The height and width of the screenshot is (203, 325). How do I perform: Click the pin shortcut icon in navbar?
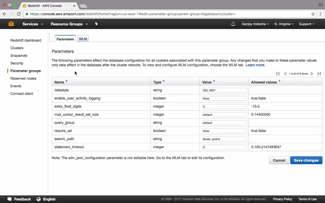96,24
